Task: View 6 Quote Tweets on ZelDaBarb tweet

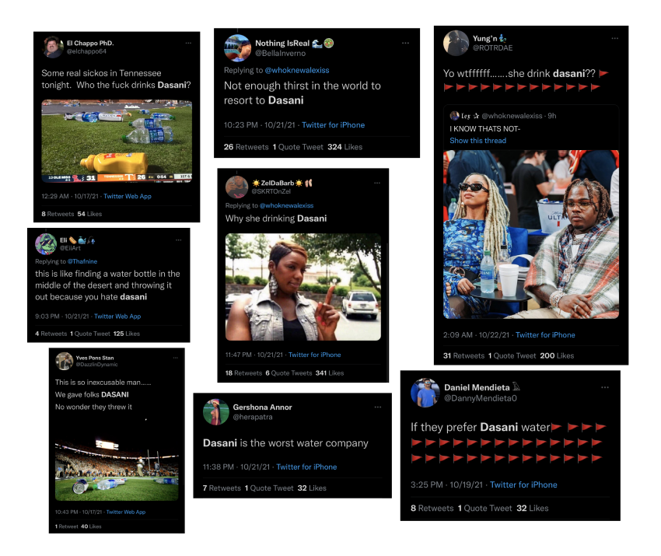Action: point(289,373)
